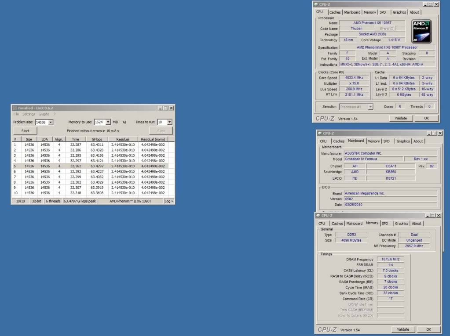Expand the Processor #1 selection dropdown

(370, 107)
